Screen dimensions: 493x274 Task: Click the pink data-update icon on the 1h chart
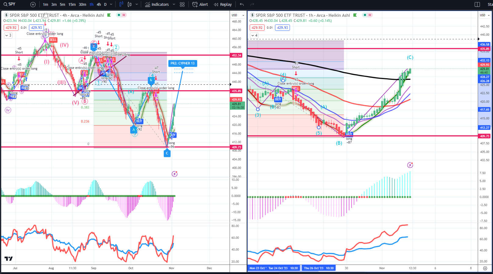coord(370,15)
